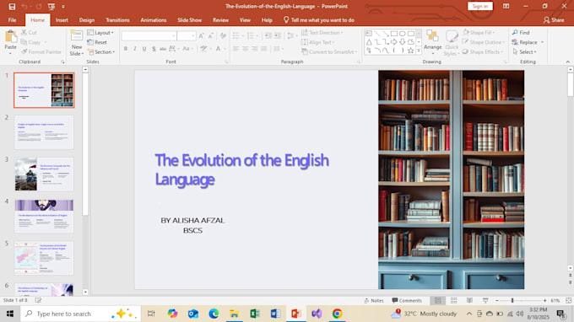Toggle the Notes pane in status bar

[x=374, y=300]
